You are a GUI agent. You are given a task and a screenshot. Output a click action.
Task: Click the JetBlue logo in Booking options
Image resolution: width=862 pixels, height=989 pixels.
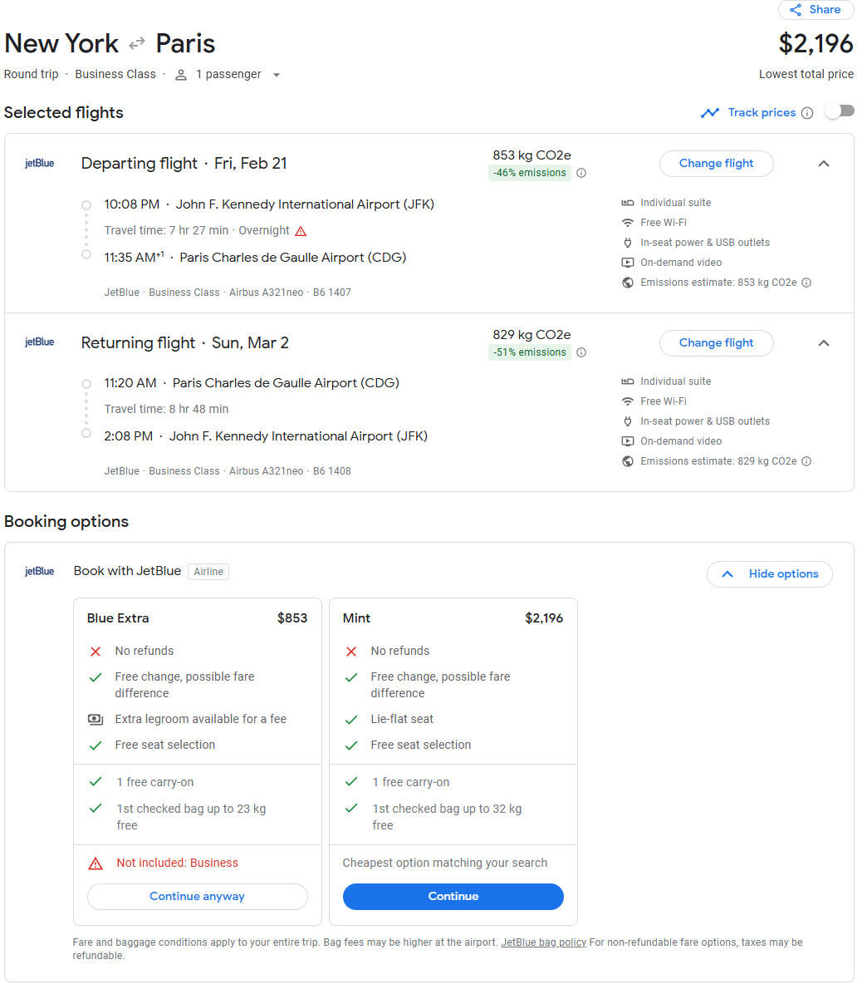point(39,571)
